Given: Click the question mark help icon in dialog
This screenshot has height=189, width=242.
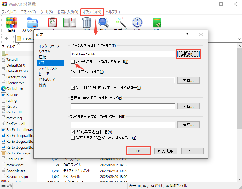Looking at the screenshot, I should click(x=187, y=35).
